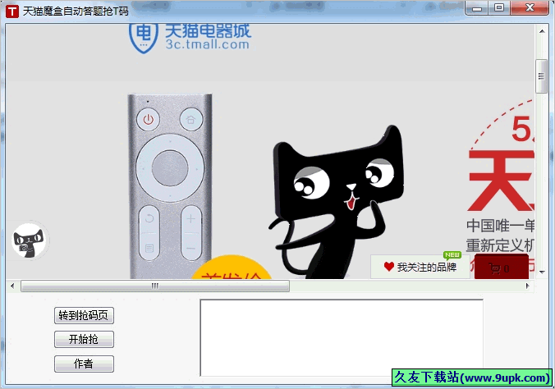Screen dimensions: 555x389
Task: Open the 天猫电器城 3c.tmall.com logo
Action: 190,39
